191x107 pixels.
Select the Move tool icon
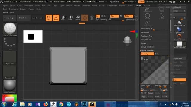(63, 18)
